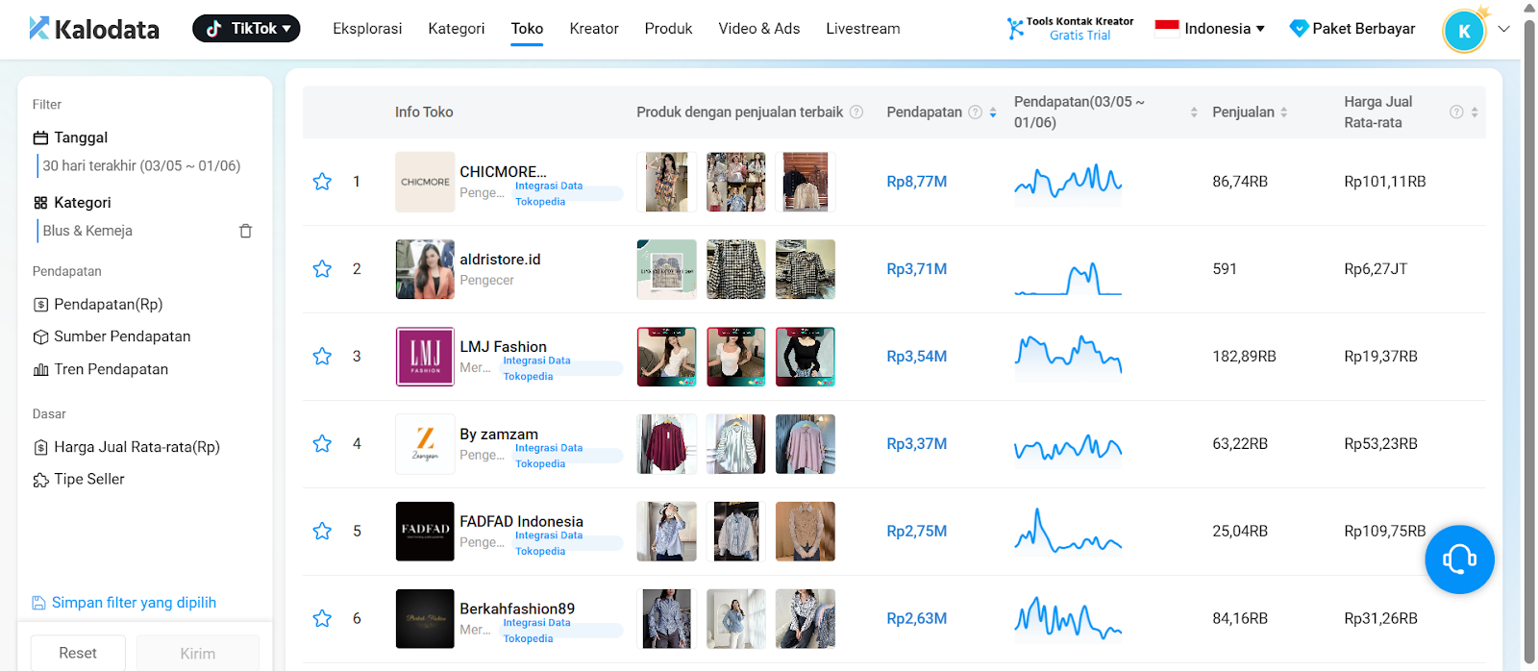Viewport: 1538px width, 671px height.
Task: Open the Video & Ads menu
Action: pos(759,29)
